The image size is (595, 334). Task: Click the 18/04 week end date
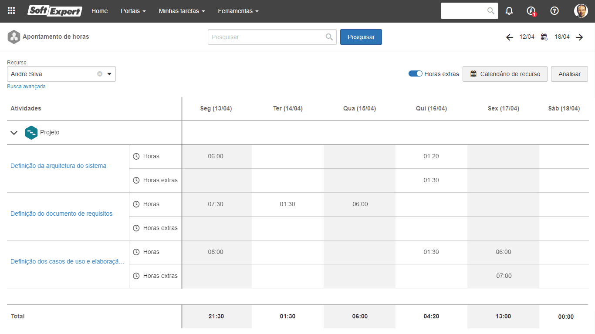[562, 37]
